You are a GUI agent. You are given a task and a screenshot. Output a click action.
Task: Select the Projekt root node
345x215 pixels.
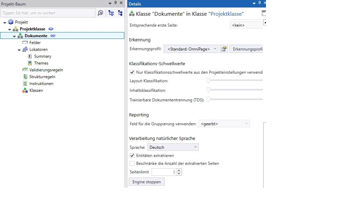[x=21, y=22]
